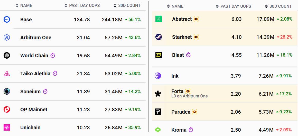Sort right table by Past Day UOPS header
298x136 pixels.
[x=236, y=6]
